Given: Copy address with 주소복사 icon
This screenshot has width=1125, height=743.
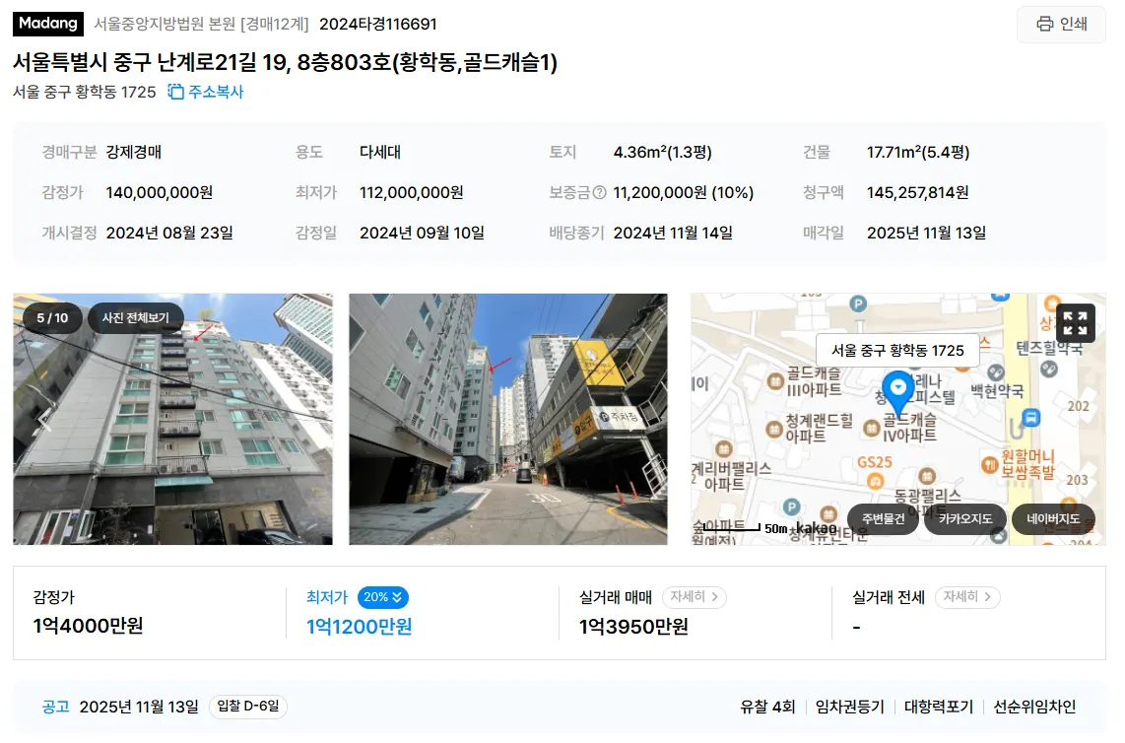Looking at the screenshot, I should pyautogui.click(x=206, y=92).
